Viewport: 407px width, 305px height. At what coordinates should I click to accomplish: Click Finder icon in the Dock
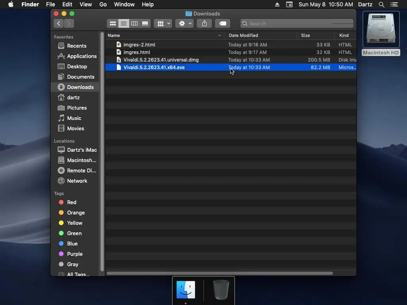point(186,290)
